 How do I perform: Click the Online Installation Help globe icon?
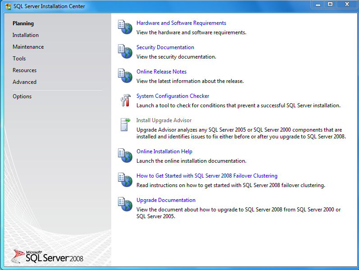(x=125, y=156)
